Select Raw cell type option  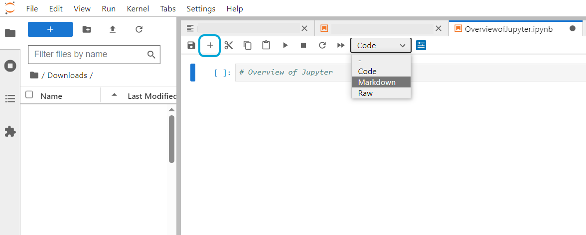[365, 93]
